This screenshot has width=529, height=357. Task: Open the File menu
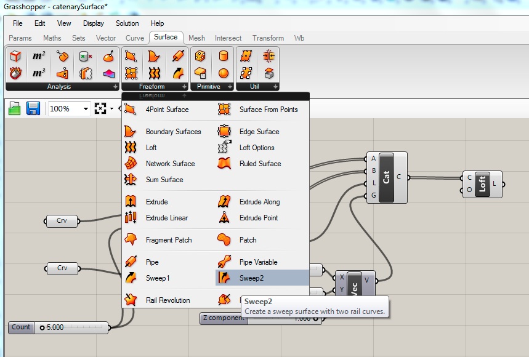tap(17, 23)
